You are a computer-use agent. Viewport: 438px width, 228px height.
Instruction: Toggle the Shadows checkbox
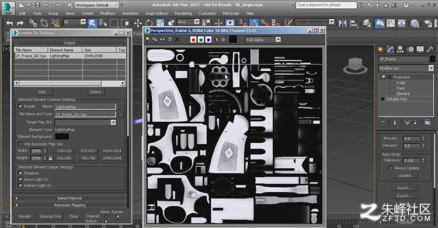20,173
